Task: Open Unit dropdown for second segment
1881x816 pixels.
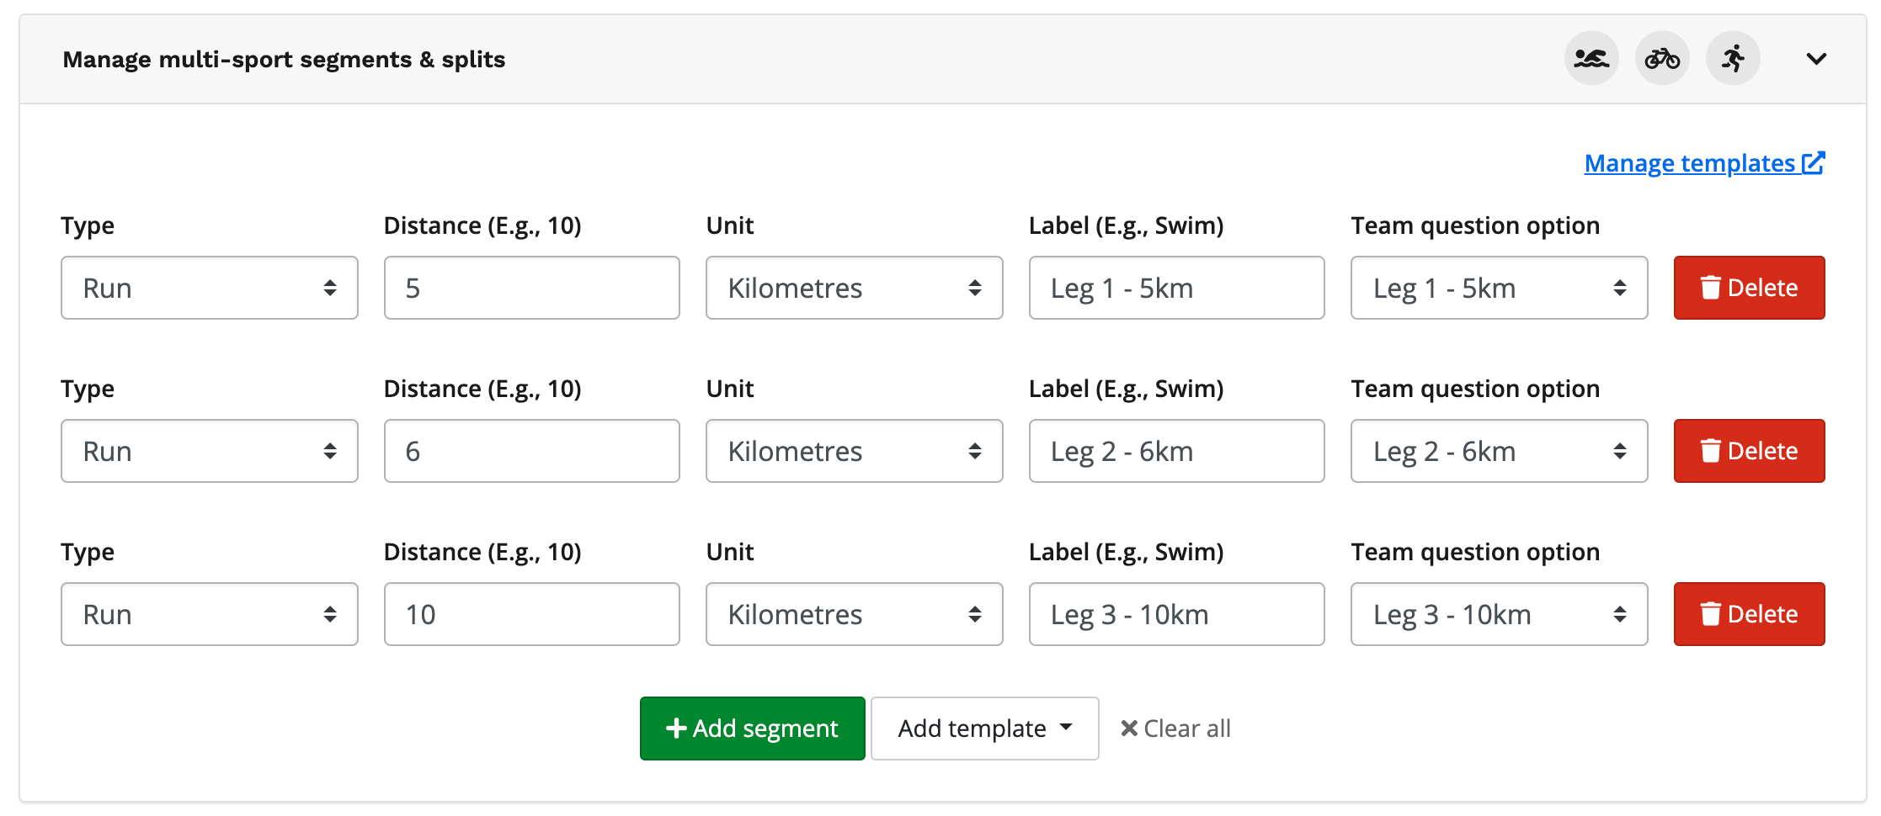Action: [x=854, y=451]
